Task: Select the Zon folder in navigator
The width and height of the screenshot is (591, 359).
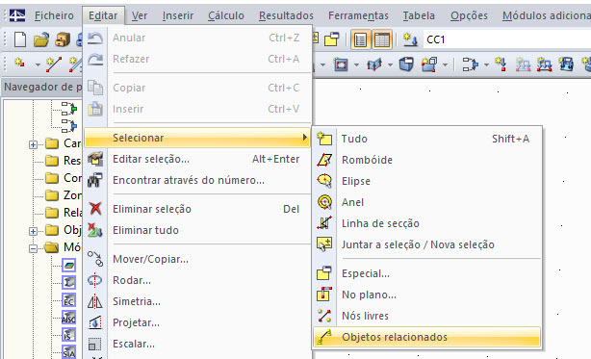Action: pyautogui.click(x=64, y=195)
